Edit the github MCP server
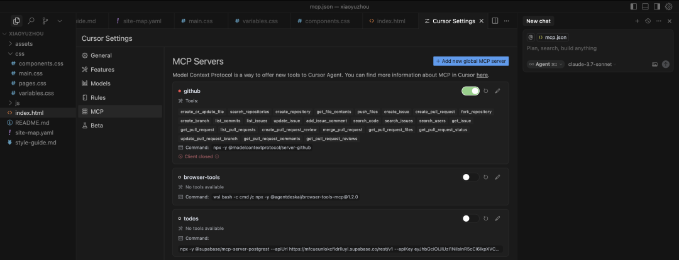This screenshot has height=260, width=679. (497, 91)
